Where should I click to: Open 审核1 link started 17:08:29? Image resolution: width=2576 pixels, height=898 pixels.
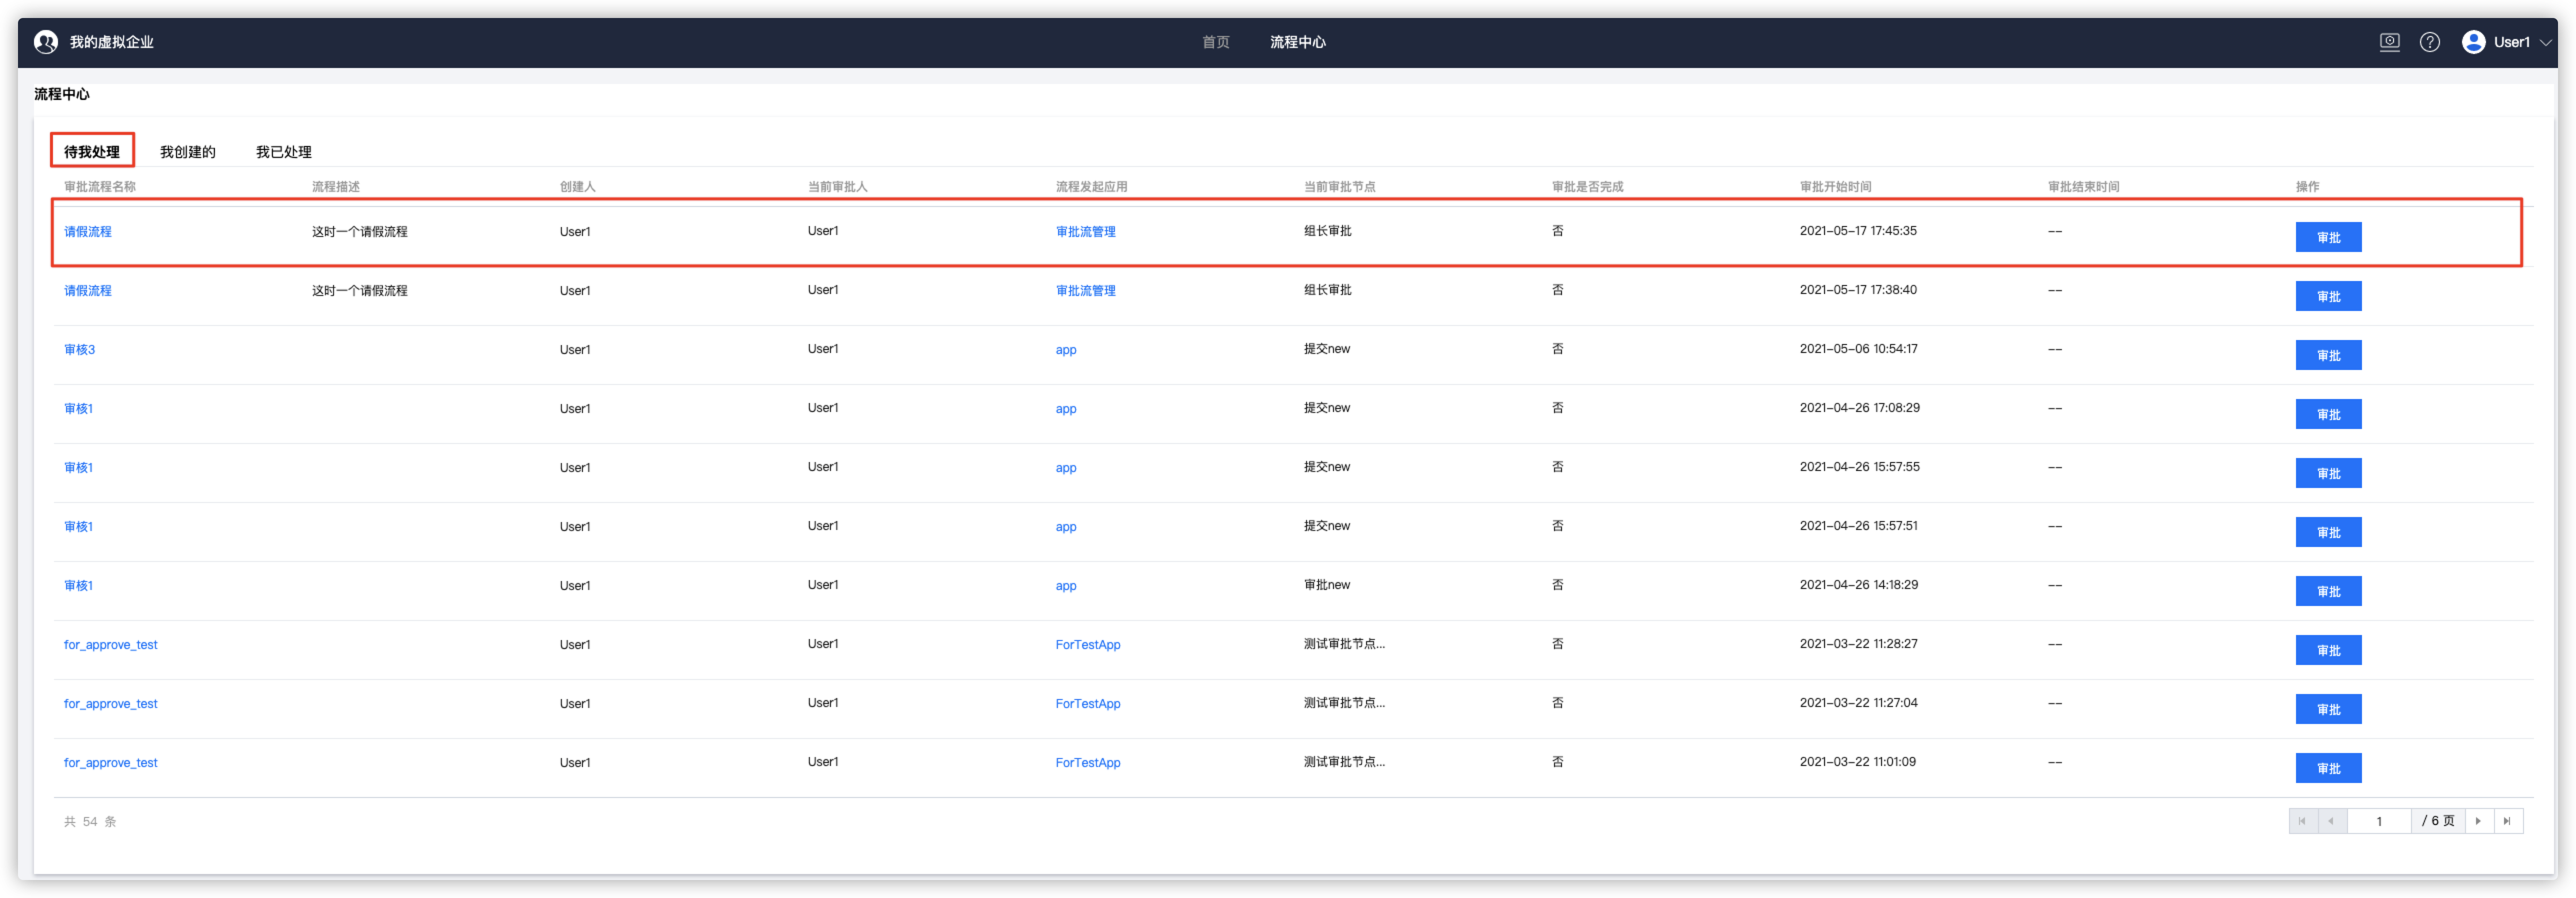[x=78, y=408]
